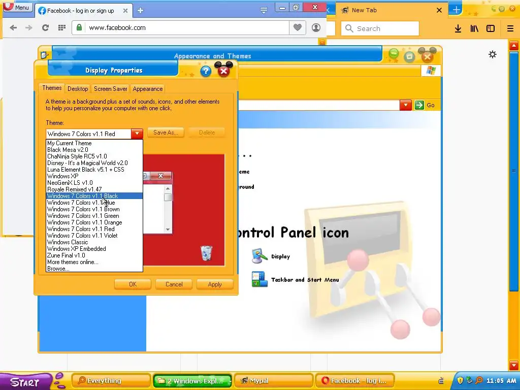This screenshot has height=390, width=520.
Task: Choose Windows 7 Colors v1.1 Brown
Action: coord(94,209)
